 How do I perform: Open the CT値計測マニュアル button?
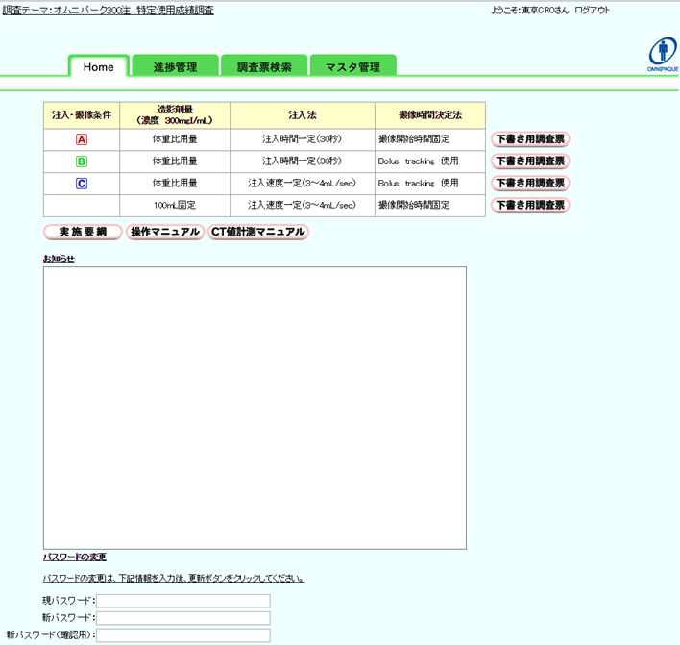point(258,232)
